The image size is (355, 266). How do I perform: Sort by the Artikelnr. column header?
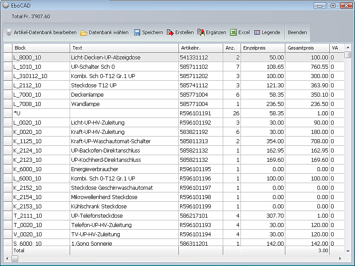click(x=201, y=48)
